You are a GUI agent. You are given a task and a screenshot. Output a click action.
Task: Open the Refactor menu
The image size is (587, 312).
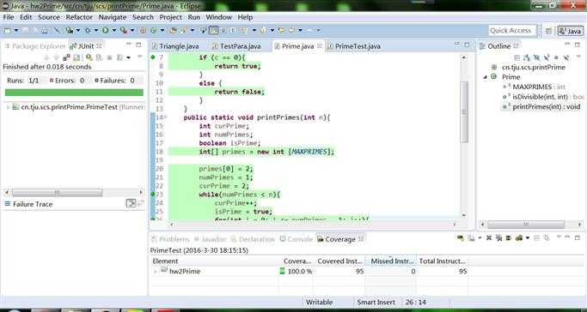pyautogui.click(x=79, y=17)
